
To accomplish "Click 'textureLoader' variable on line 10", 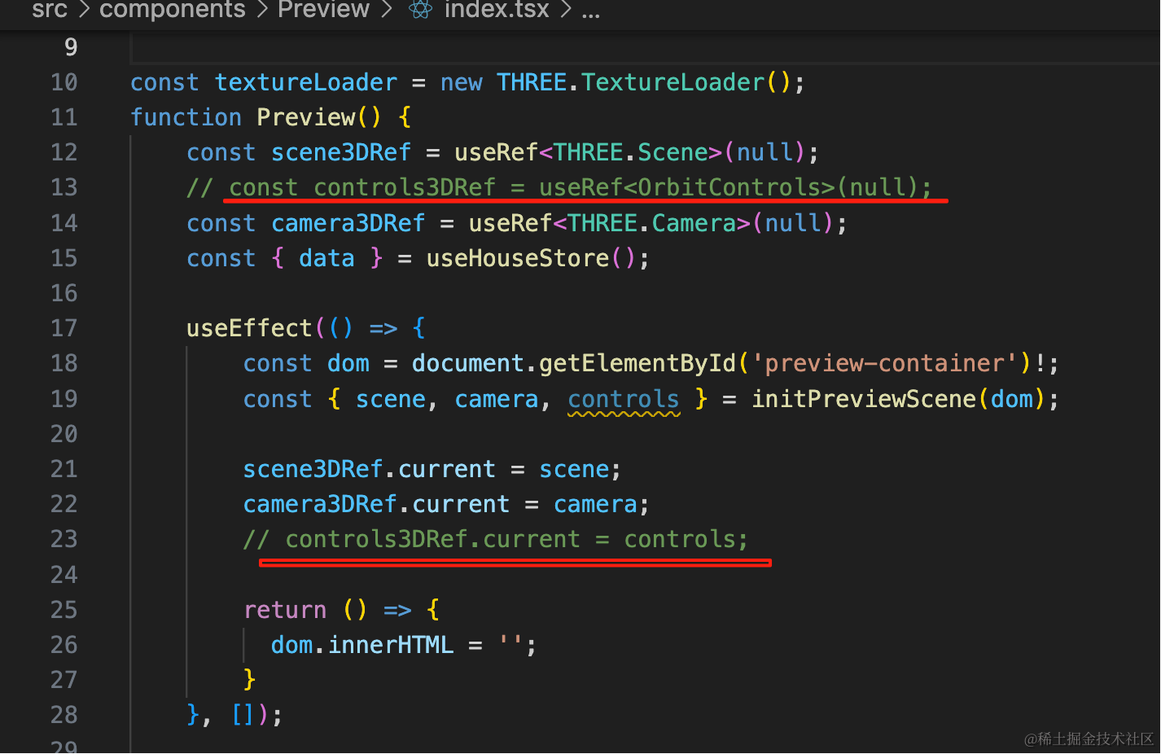I will pyautogui.click(x=306, y=82).
